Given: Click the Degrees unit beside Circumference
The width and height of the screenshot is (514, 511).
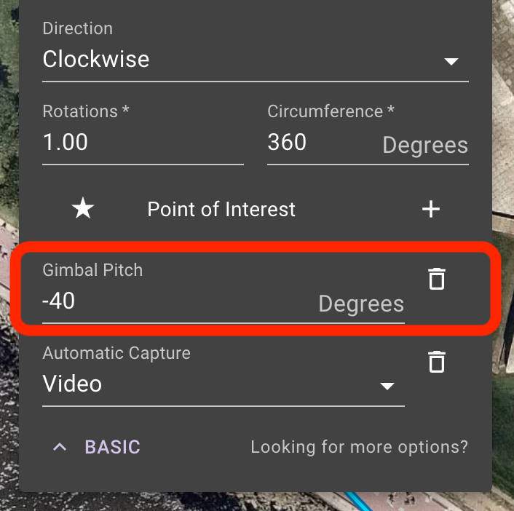Looking at the screenshot, I should (x=425, y=145).
